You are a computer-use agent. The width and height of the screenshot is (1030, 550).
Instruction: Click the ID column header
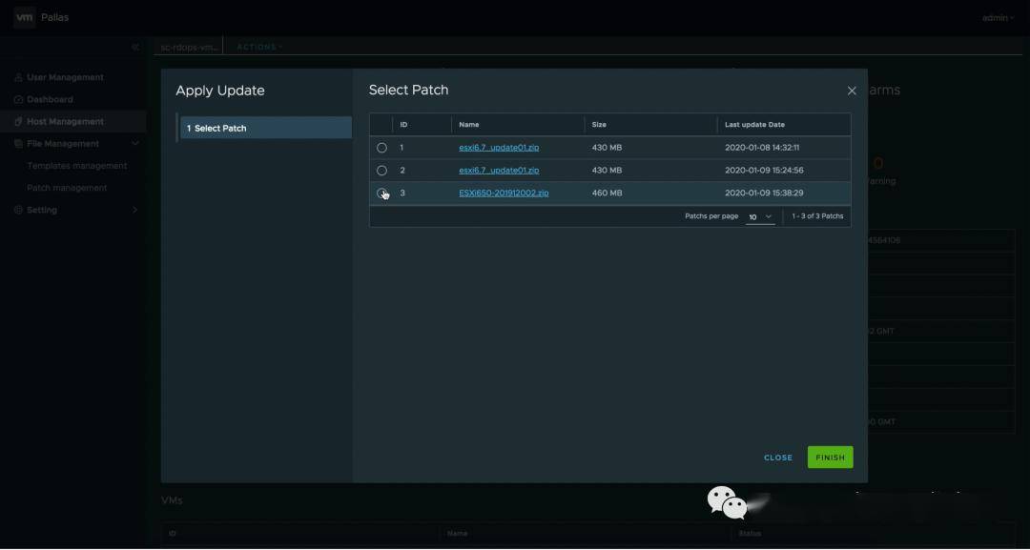(404, 125)
